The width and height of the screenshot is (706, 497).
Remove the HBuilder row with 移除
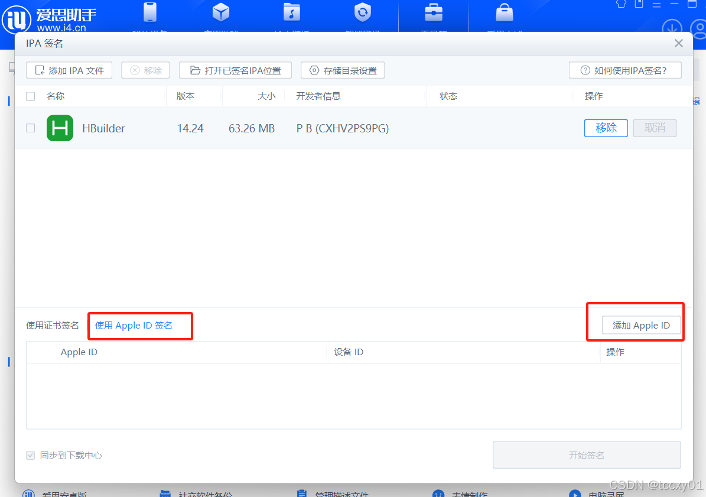click(x=606, y=128)
